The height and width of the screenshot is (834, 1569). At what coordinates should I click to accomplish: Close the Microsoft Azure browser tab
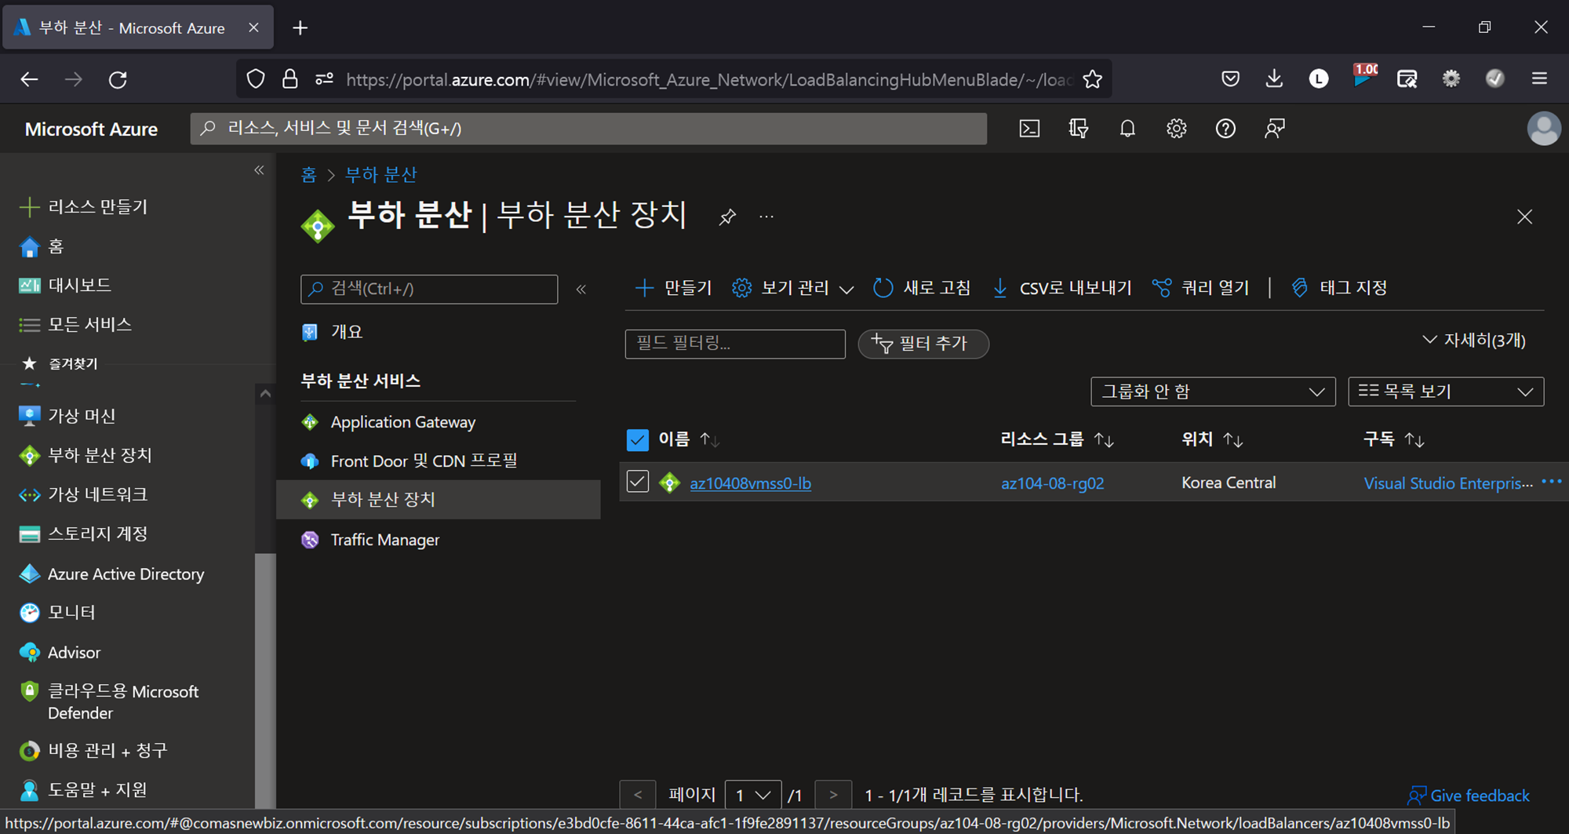click(x=253, y=27)
